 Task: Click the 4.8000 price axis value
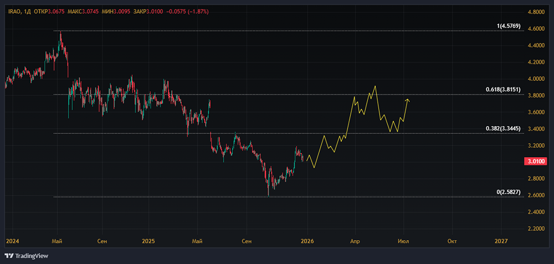pyautogui.click(x=535, y=12)
